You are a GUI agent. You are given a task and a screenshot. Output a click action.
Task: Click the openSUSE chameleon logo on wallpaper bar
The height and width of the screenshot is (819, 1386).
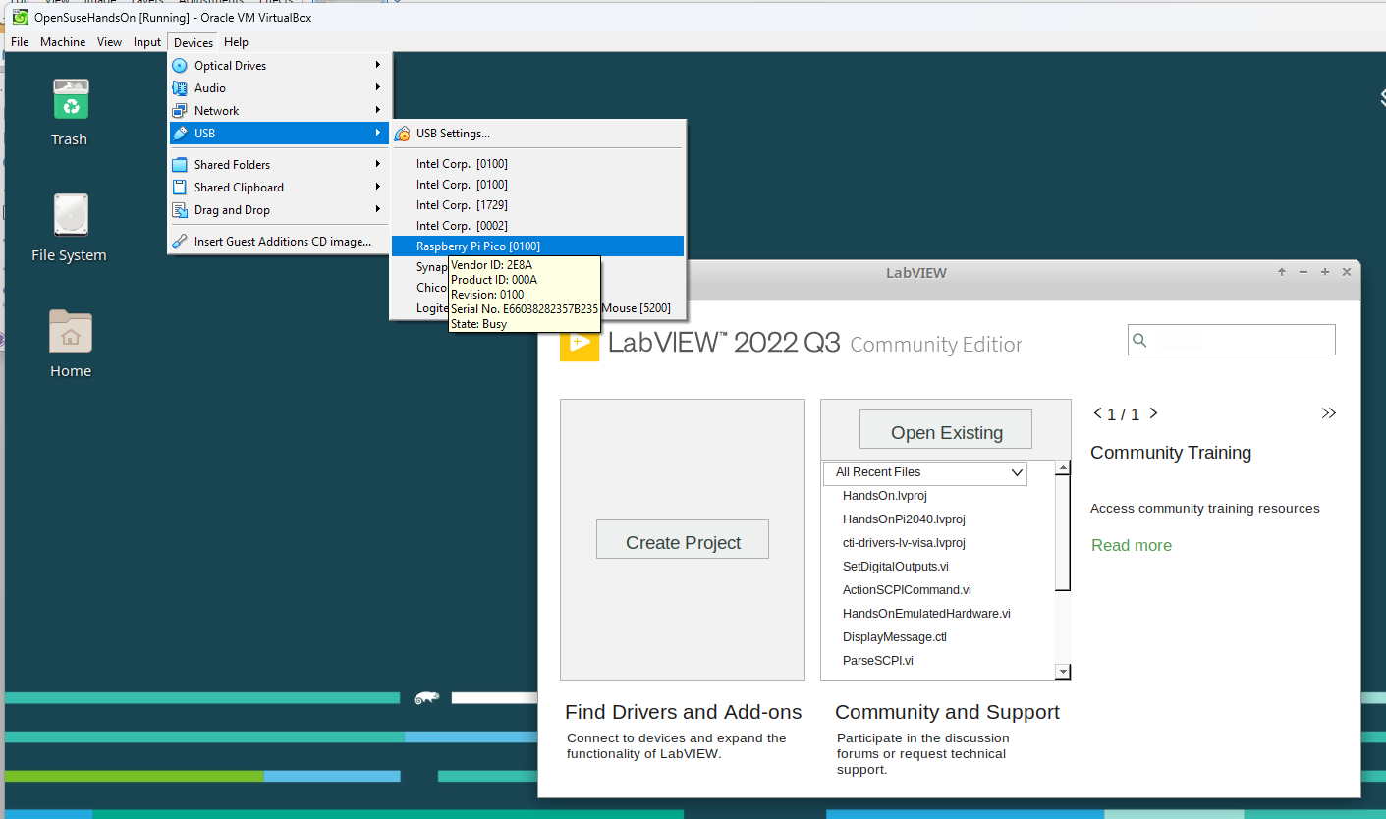pyautogui.click(x=426, y=698)
